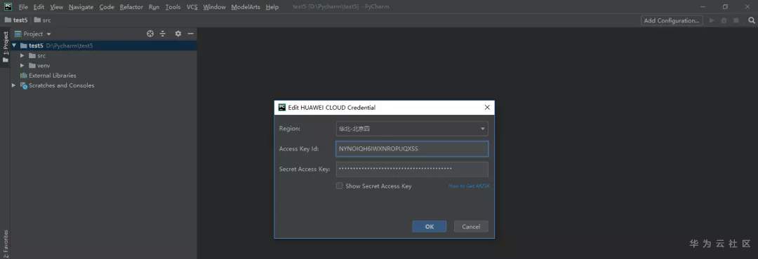Click the Stop icon in toolbar
758x259 pixels.
pyautogui.click(x=736, y=20)
